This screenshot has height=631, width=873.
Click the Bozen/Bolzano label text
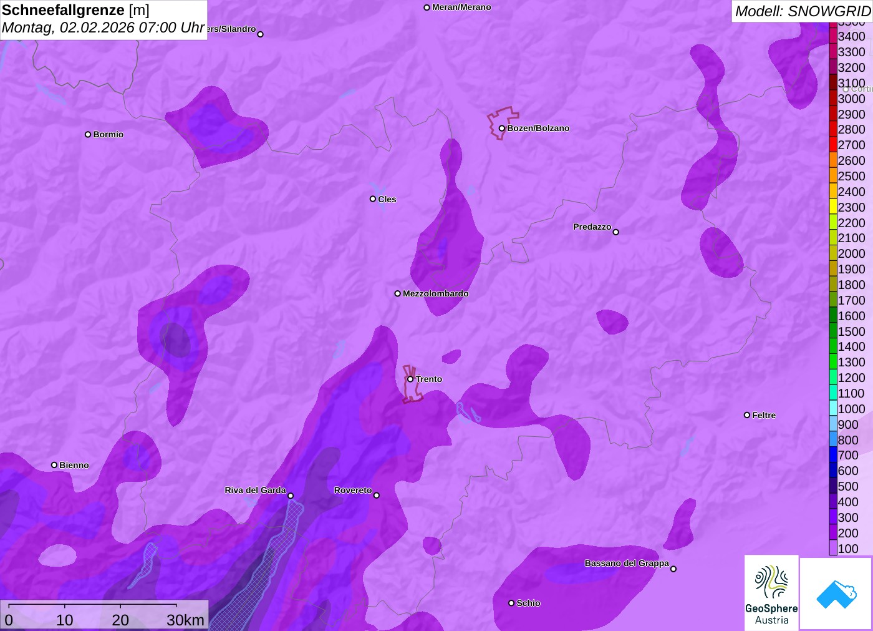(538, 129)
